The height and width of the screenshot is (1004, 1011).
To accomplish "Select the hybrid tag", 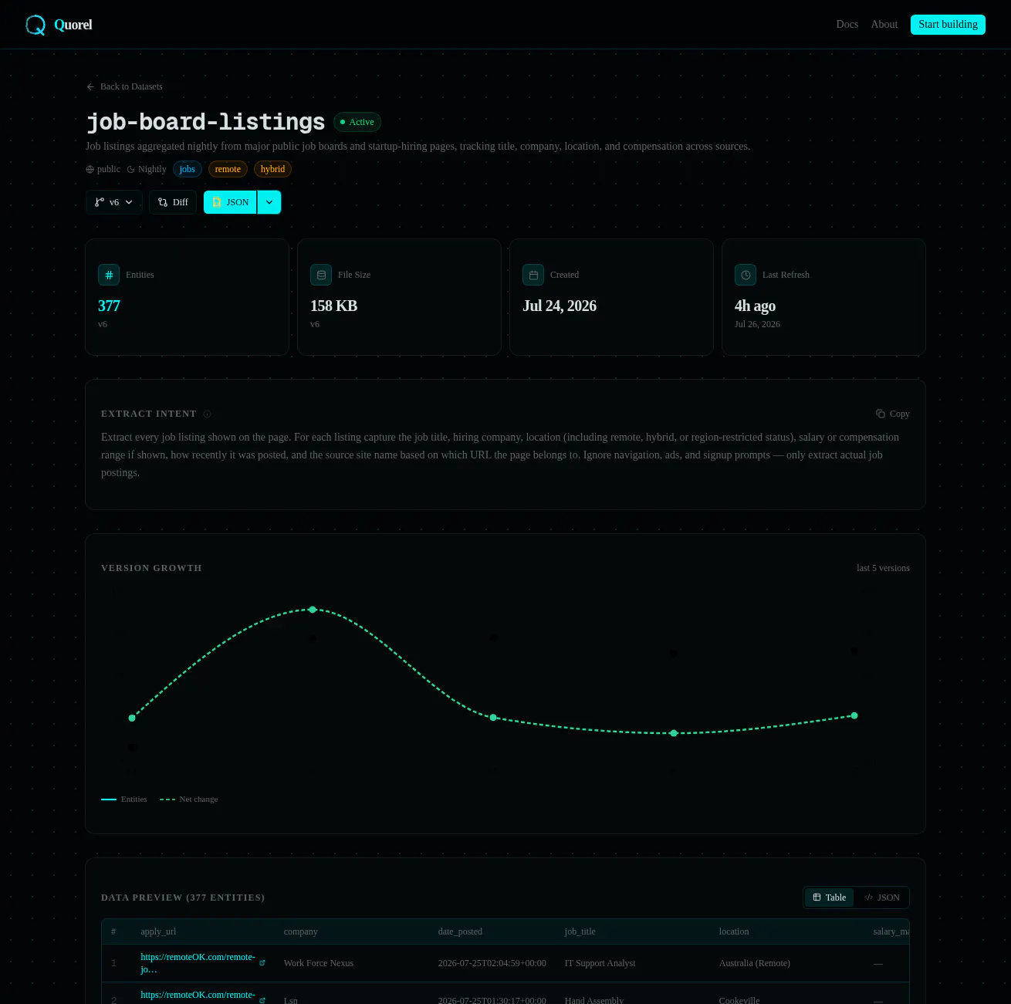I will coord(272,169).
